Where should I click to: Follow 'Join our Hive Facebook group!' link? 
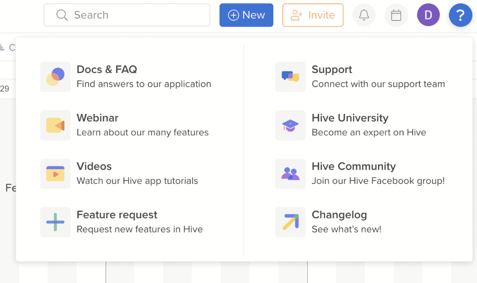tap(378, 181)
